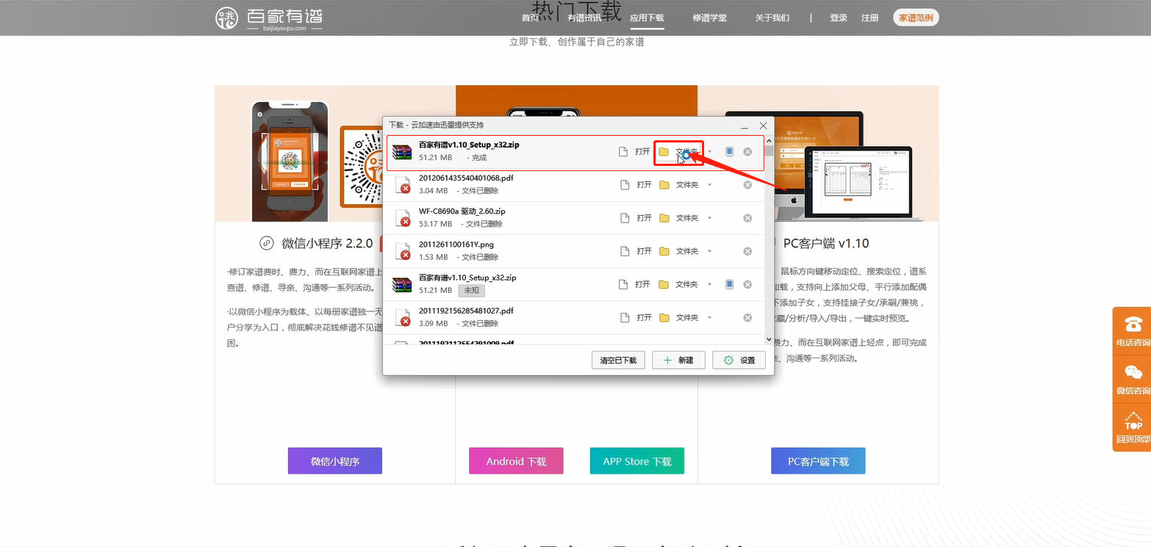Select the WinRAR icon of the 未知 zip row
The width and height of the screenshot is (1151, 547).
[x=402, y=284]
